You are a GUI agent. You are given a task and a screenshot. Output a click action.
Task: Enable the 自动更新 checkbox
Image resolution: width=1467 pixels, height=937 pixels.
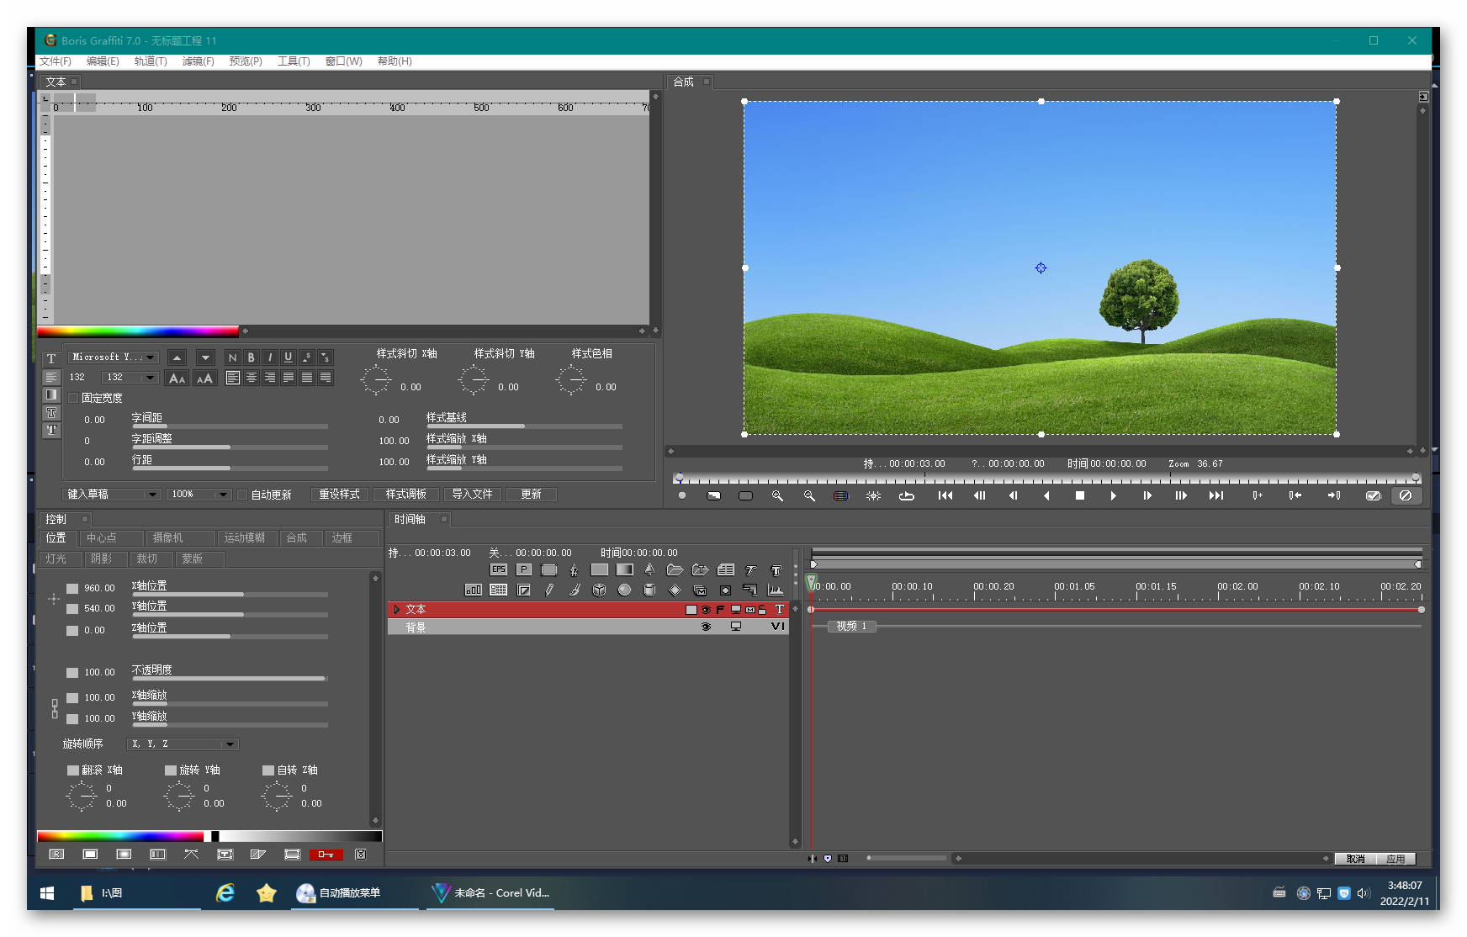pyautogui.click(x=242, y=495)
